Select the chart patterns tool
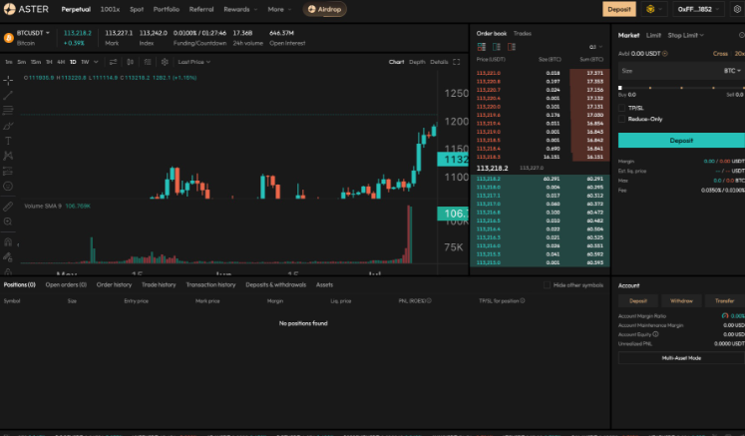 [8, 156]
